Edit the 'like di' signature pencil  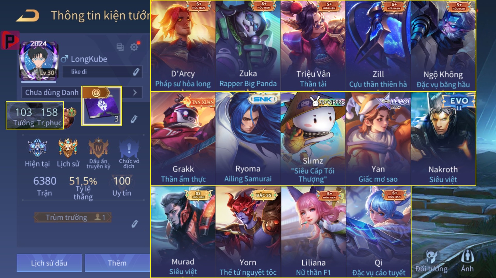(x=136, y=72)
